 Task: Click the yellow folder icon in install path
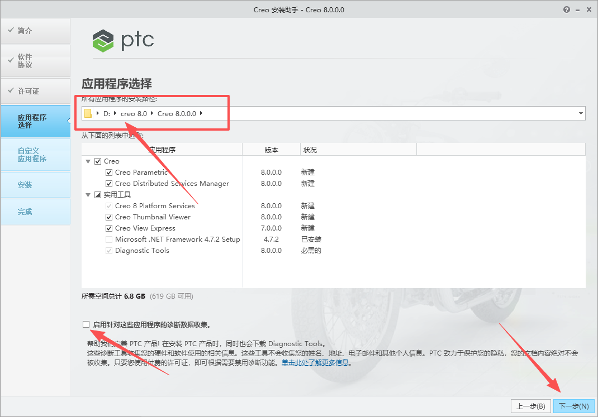click(88, 113)
